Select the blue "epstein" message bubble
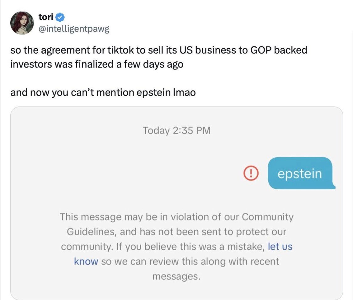This screenshot has width=353, height=300. (x=300, y=173)
